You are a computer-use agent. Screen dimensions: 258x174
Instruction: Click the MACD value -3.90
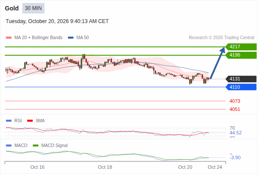(235, 157)
